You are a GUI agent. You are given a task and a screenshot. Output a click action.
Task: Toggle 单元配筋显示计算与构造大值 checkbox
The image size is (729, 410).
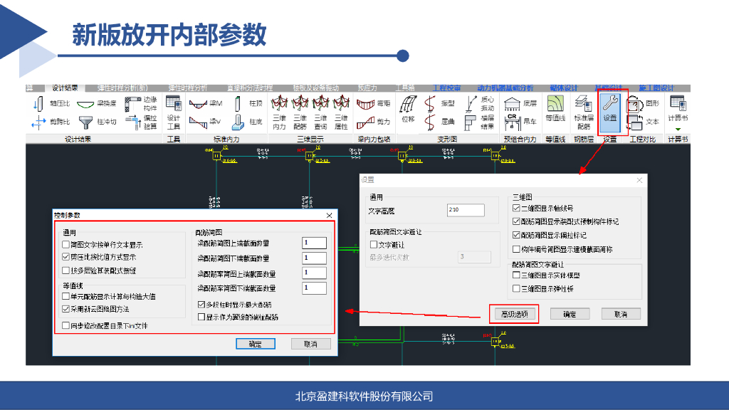(x=66, y=296)
